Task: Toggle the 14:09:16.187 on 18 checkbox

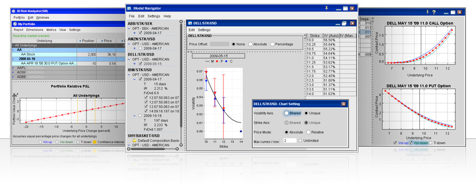Action: [146, 111]
